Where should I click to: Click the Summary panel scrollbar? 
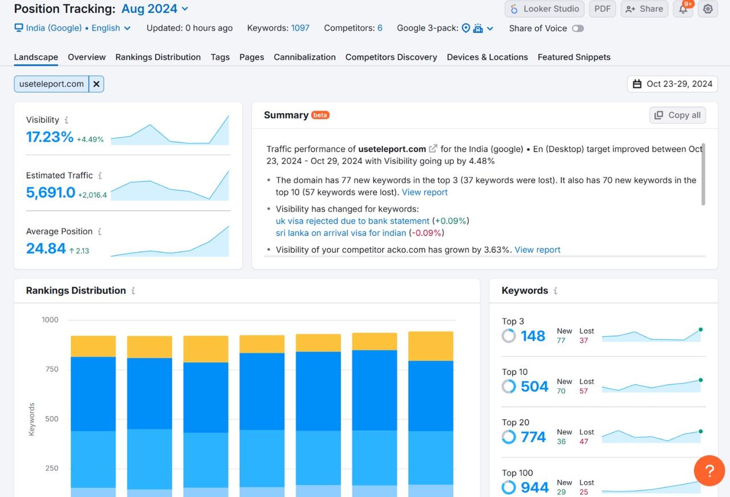click(703, 174)
